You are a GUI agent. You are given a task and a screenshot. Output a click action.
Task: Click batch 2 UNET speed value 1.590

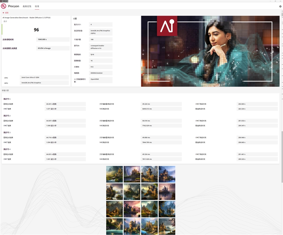(65, 126)
